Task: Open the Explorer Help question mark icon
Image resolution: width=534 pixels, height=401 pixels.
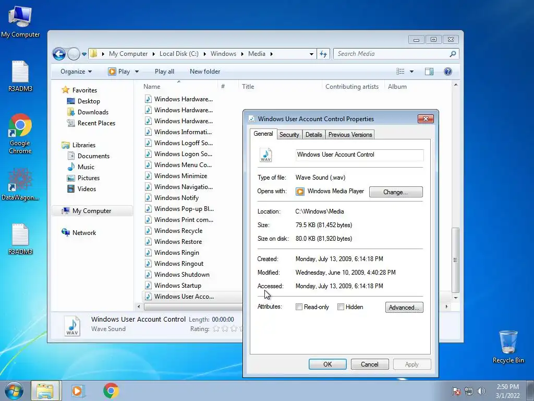Action: click(x=448, y=72)
